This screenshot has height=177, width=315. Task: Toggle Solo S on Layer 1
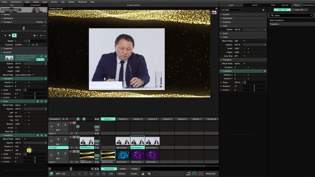65,153
